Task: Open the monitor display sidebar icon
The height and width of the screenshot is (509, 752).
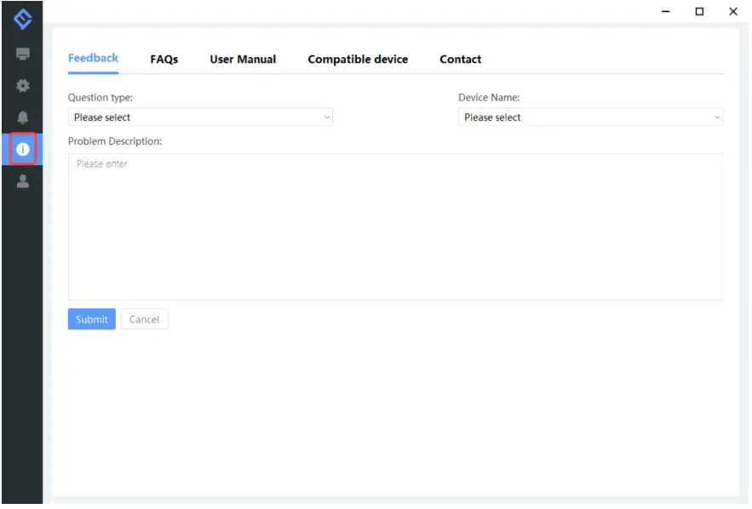Action: 22,54
